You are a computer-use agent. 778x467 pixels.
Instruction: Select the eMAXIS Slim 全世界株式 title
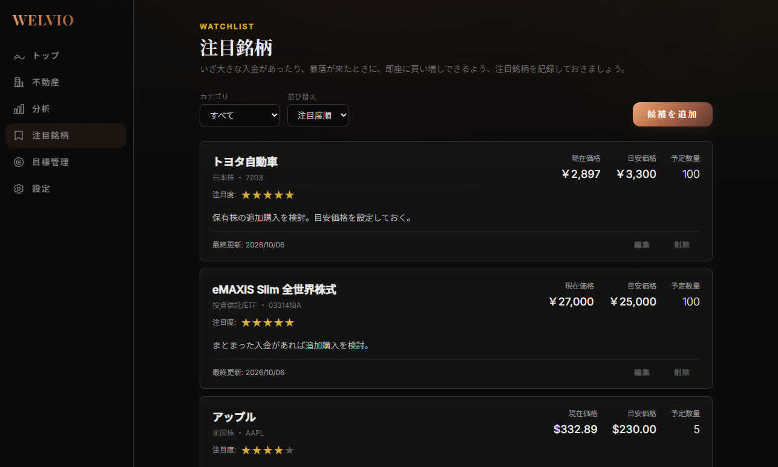pos(274,290)
